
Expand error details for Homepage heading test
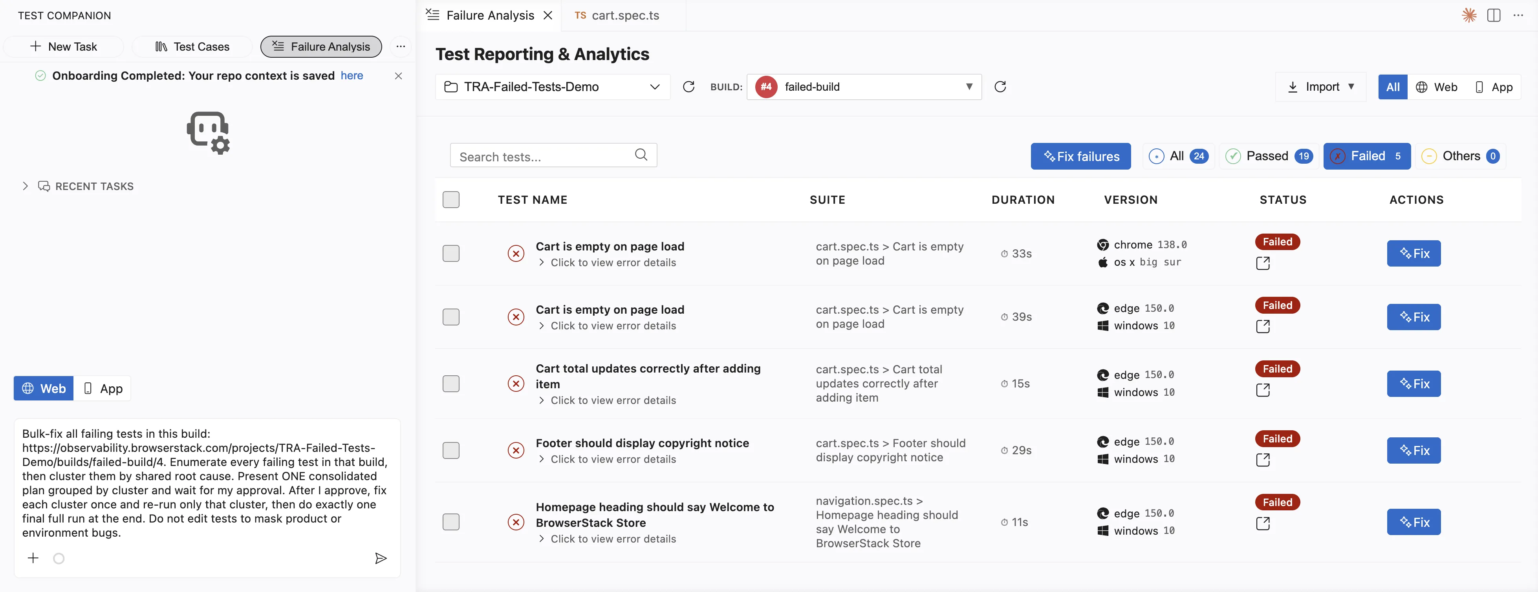click(607, 539)
